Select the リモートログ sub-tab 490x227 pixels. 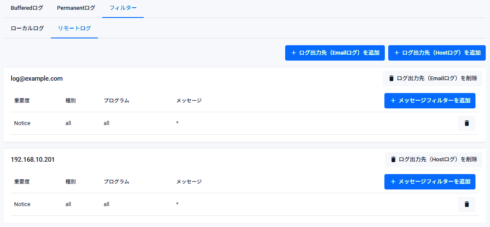tap(74, 29)
